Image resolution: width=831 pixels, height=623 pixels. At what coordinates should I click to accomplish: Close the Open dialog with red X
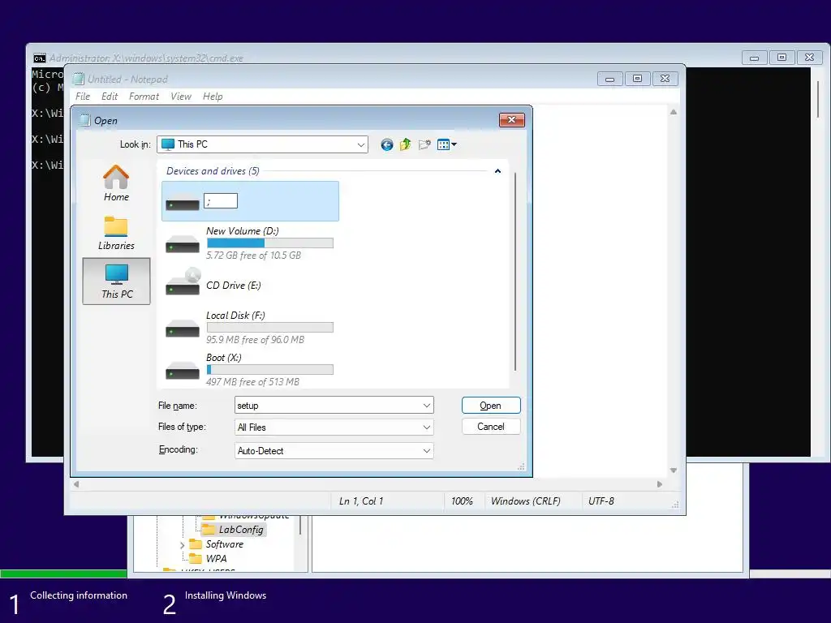tap(511, 120)
